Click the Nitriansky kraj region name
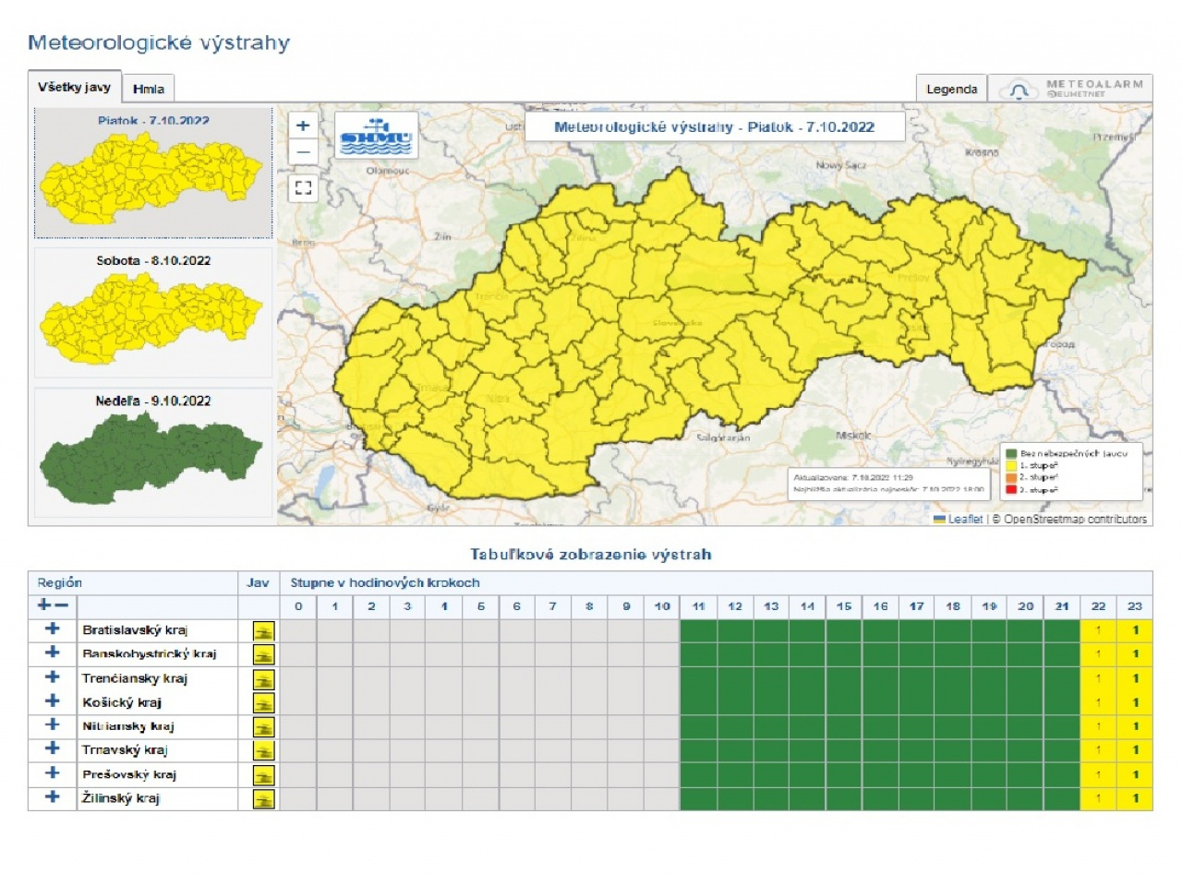This screenshot has height=886, width=1182. point(128,726)
